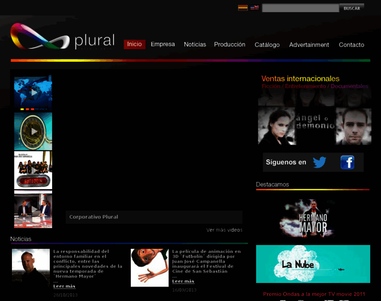Play the gold coin video thumbnail
This screenshot has height=301, width=381.
(x=33, y=131)
